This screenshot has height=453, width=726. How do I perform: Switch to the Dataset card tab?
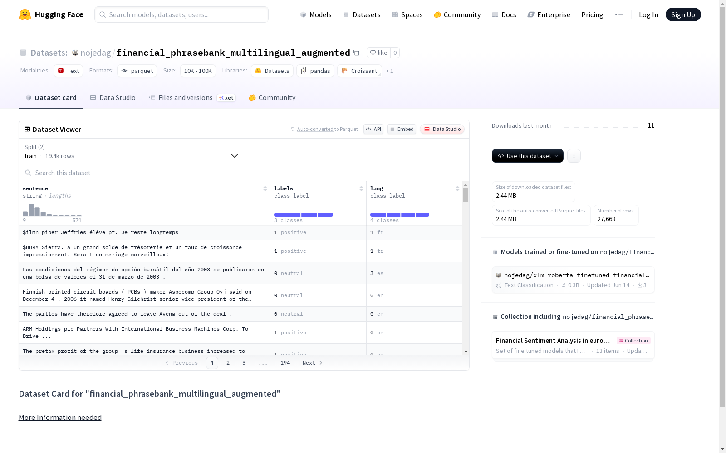tap(51, 98)
